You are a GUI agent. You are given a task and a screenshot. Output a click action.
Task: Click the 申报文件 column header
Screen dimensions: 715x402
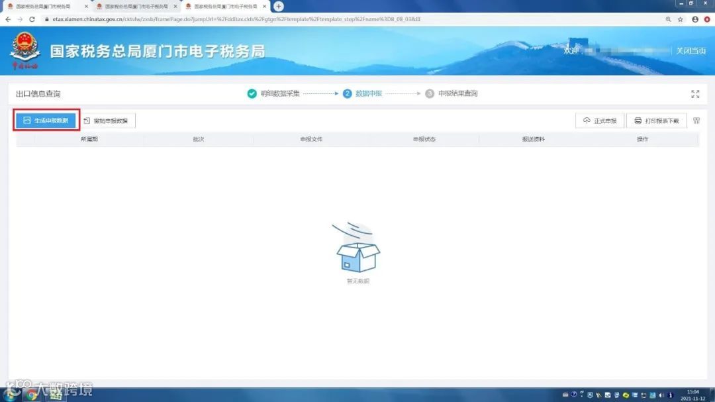(x=311, y=139)
